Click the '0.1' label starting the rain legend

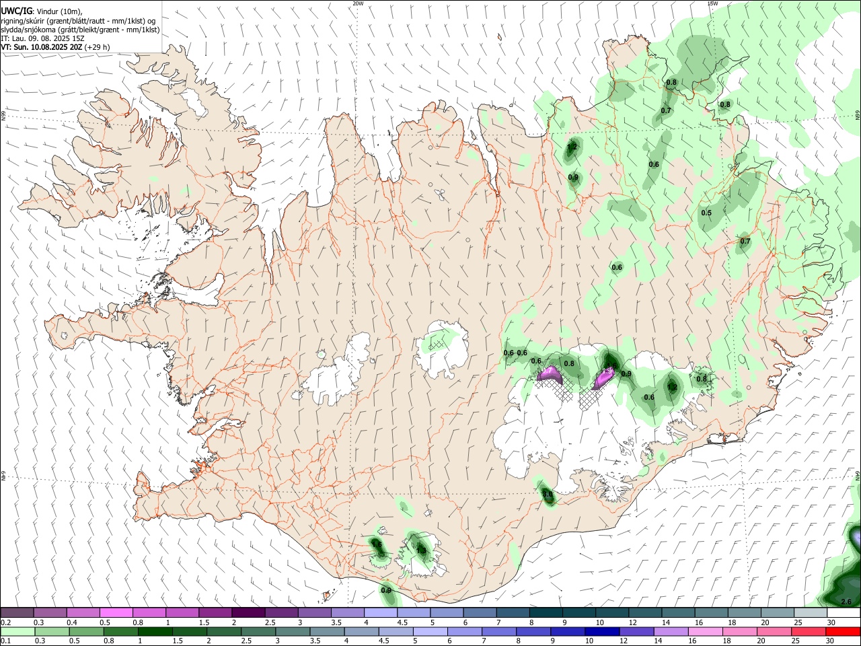click(6, 641)
